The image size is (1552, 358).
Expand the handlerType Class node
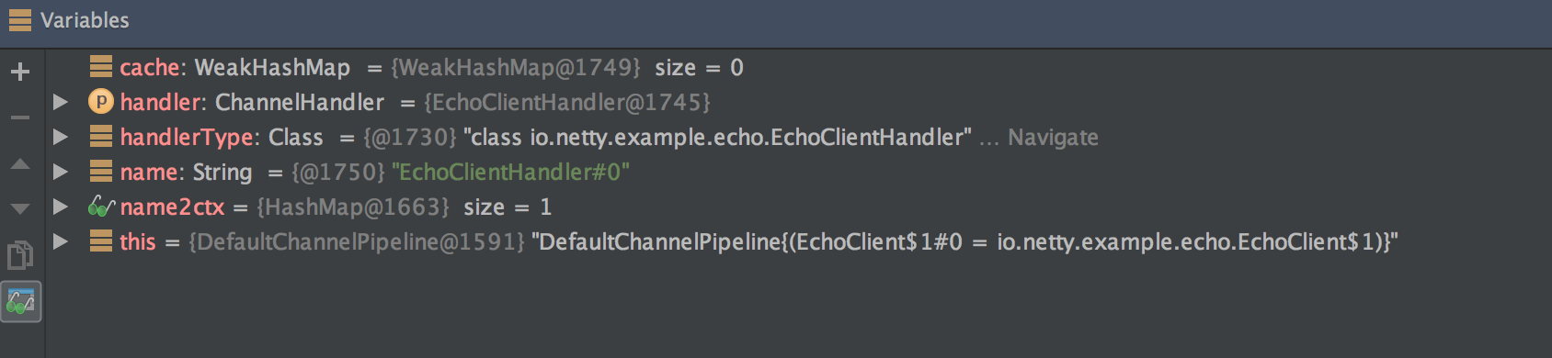(61, 137)
